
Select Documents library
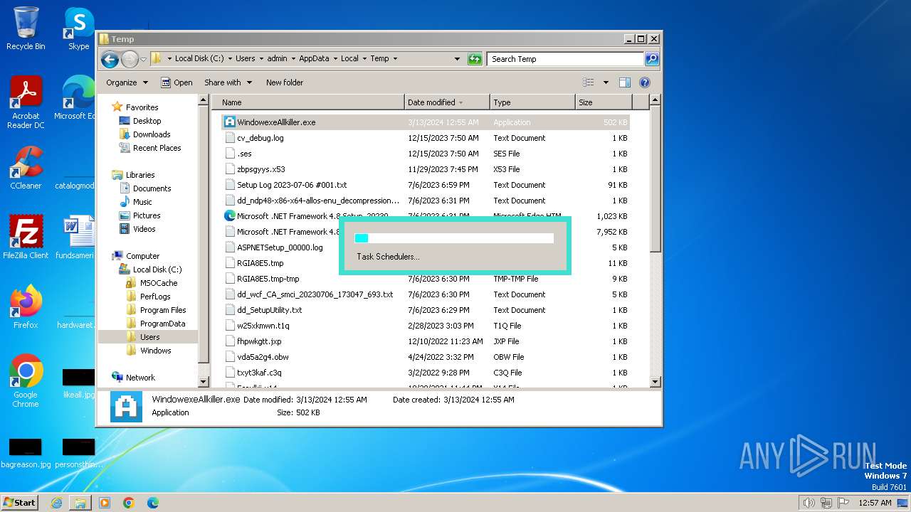click(x=152, y=188)
